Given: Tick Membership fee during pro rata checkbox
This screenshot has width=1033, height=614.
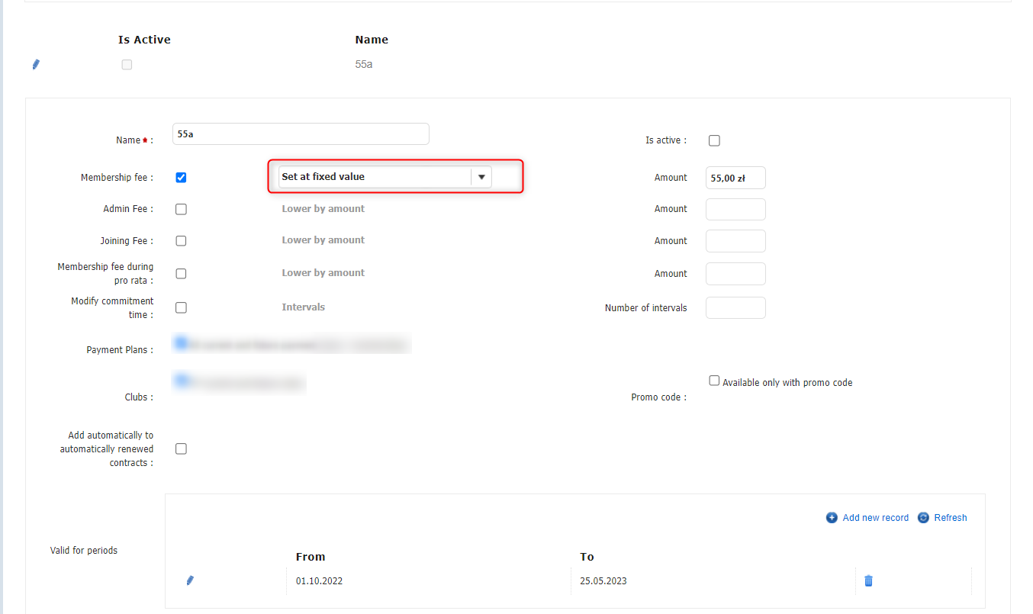Looking at the screenshot, I should [x=181, y=274].
